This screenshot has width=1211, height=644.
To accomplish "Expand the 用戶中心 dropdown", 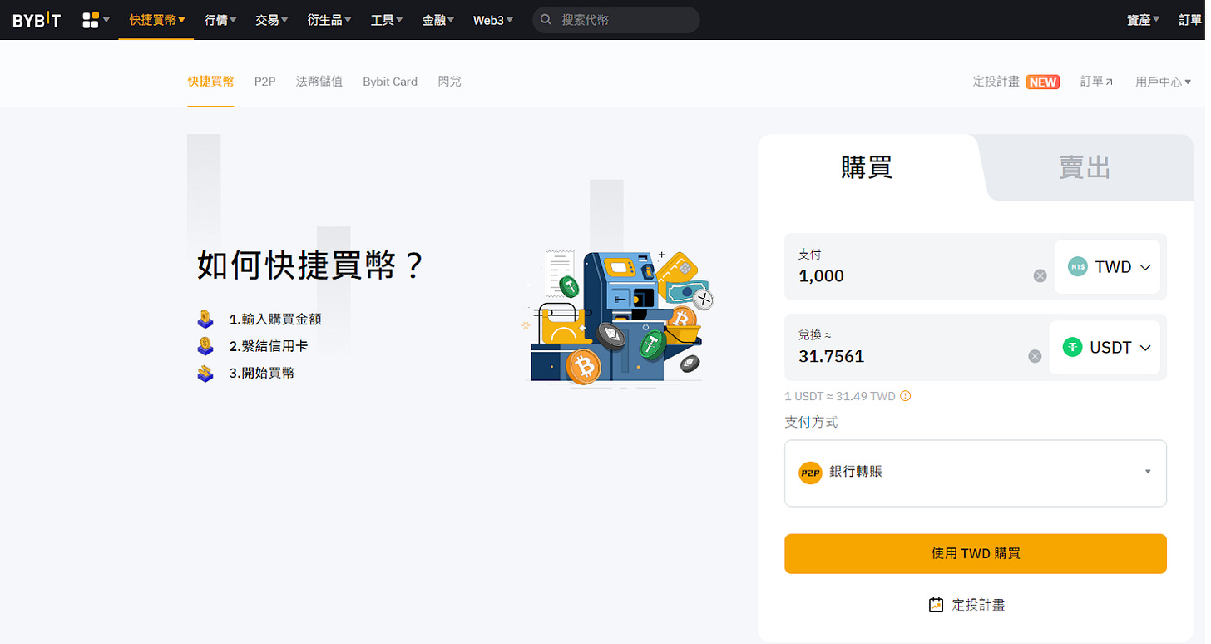I will click(x=1163, y=82).
